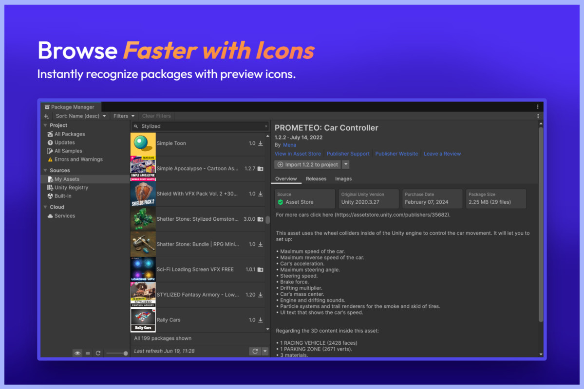Toggle the preview icons eye button
584x389 pixels.
(77, 354)
